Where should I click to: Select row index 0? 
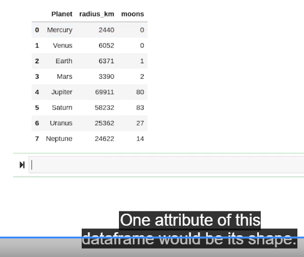click(x=37, y=30)
